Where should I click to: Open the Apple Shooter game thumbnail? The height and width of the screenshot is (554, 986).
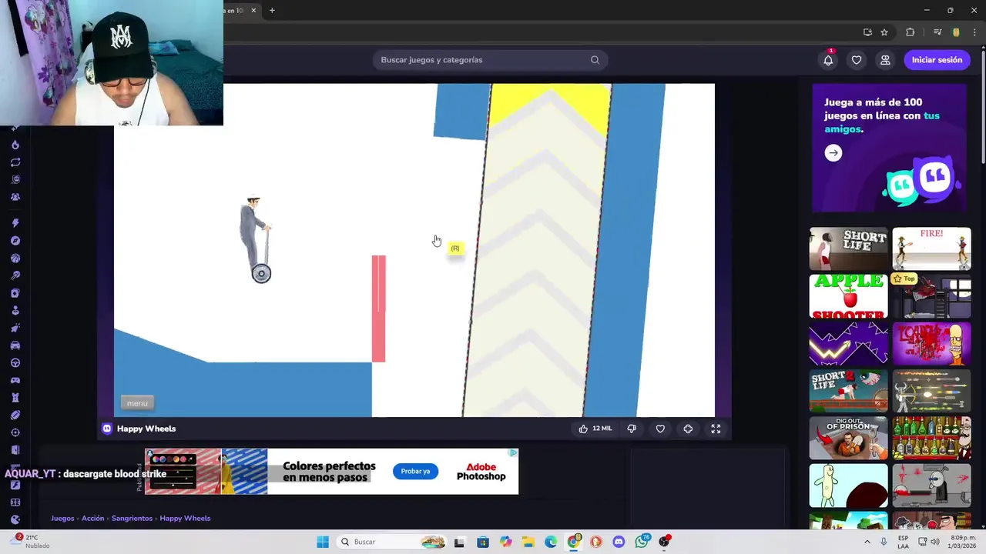(848, 296)
